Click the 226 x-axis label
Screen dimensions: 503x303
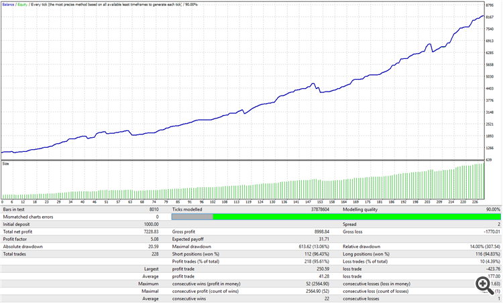(475, 202)
